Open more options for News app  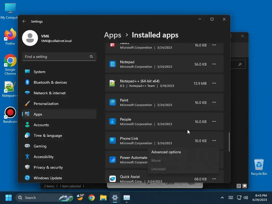(x=214, y=45)
